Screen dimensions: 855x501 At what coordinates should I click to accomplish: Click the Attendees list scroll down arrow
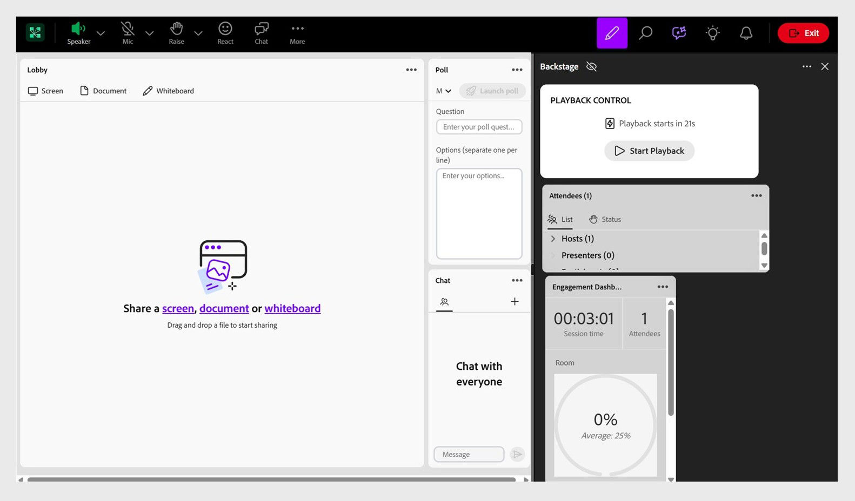pos(764,265)
